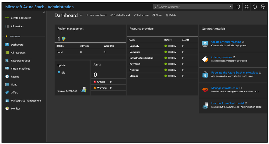269x144 pixels.
Task: Delete the current dashboard
Action: tap(171, 15)
